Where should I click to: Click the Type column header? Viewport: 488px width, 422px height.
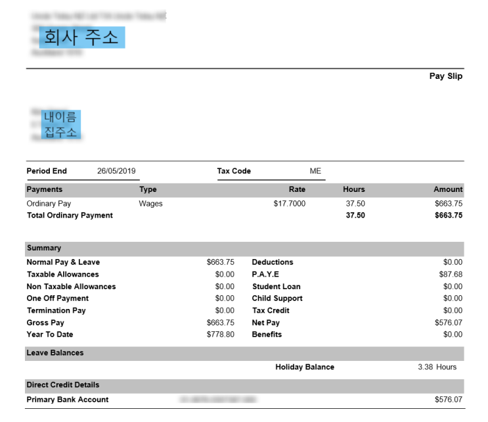tap(148, 189)
